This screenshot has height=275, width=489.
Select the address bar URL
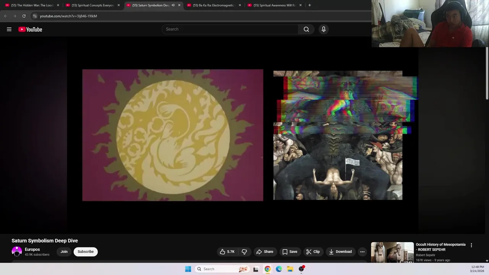coord(68,16)
